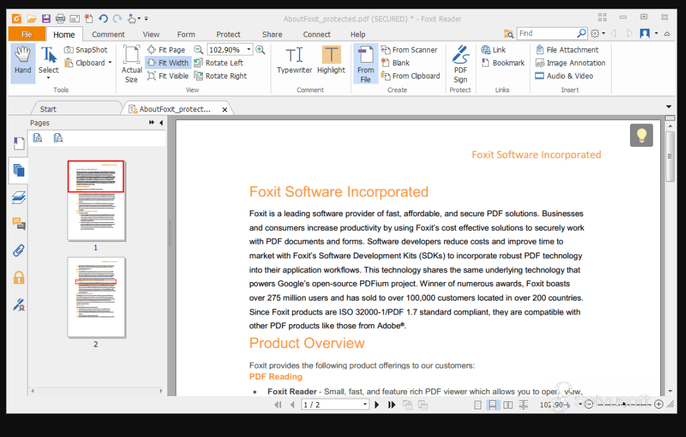
Task: Insert an Image Annotation
Action: (x=571, y=63)
